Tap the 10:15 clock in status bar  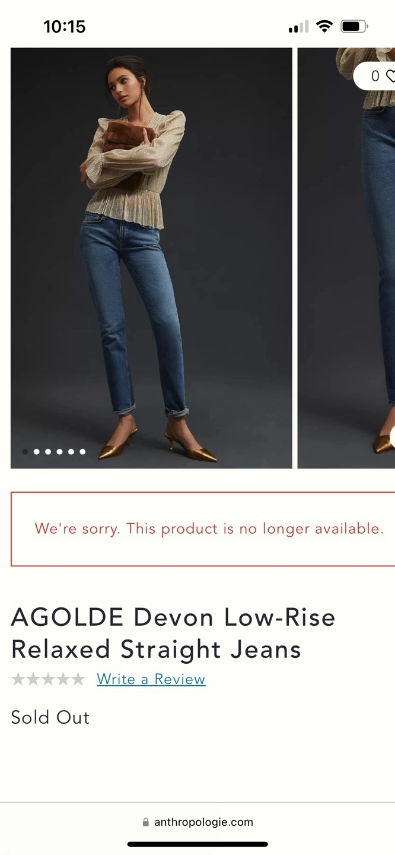pyautogui.click(x=65, y=26)
